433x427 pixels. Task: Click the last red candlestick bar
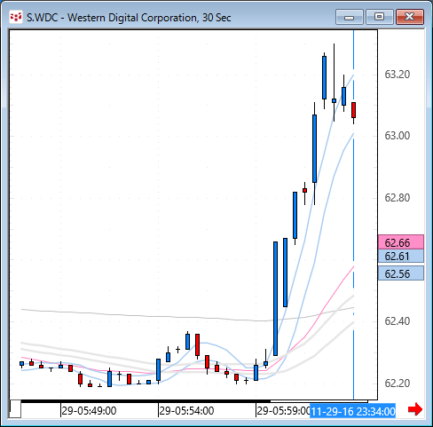point(353,110)
